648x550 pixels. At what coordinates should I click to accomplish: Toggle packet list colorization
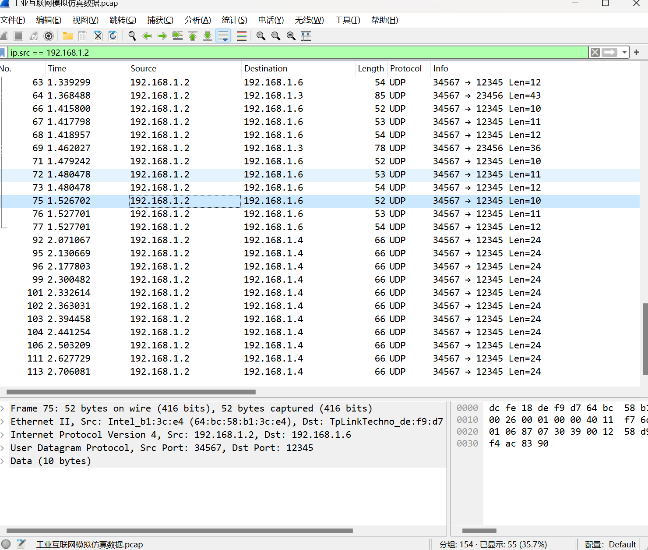click(x=242, y=36)
